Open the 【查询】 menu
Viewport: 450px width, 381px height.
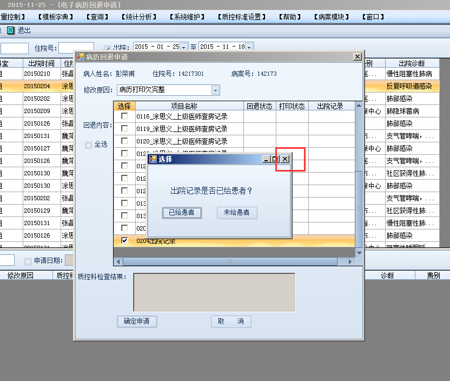97,17
